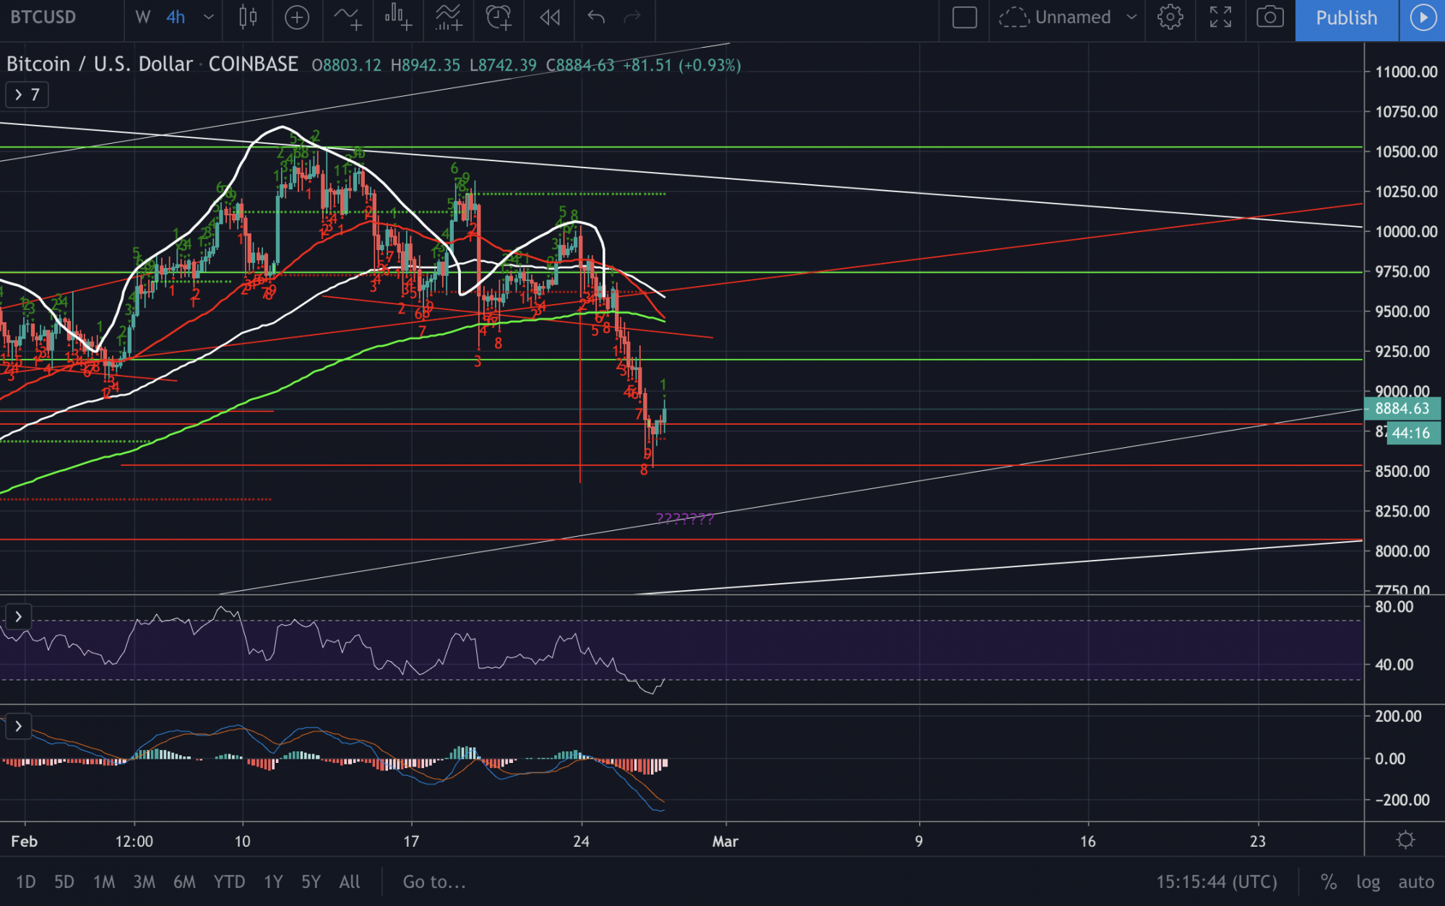1445x906 pixels.
Task: Click the COINBASE exchange label
Action: point(253,64)
